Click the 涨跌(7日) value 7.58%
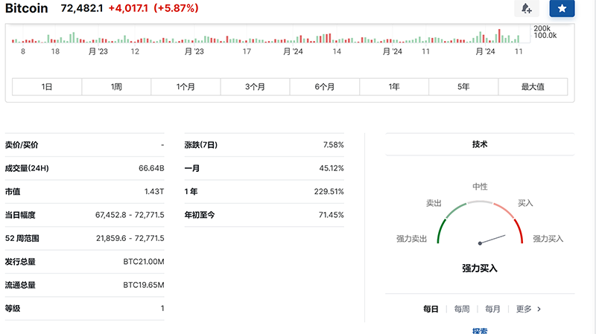 pos(333,145)
